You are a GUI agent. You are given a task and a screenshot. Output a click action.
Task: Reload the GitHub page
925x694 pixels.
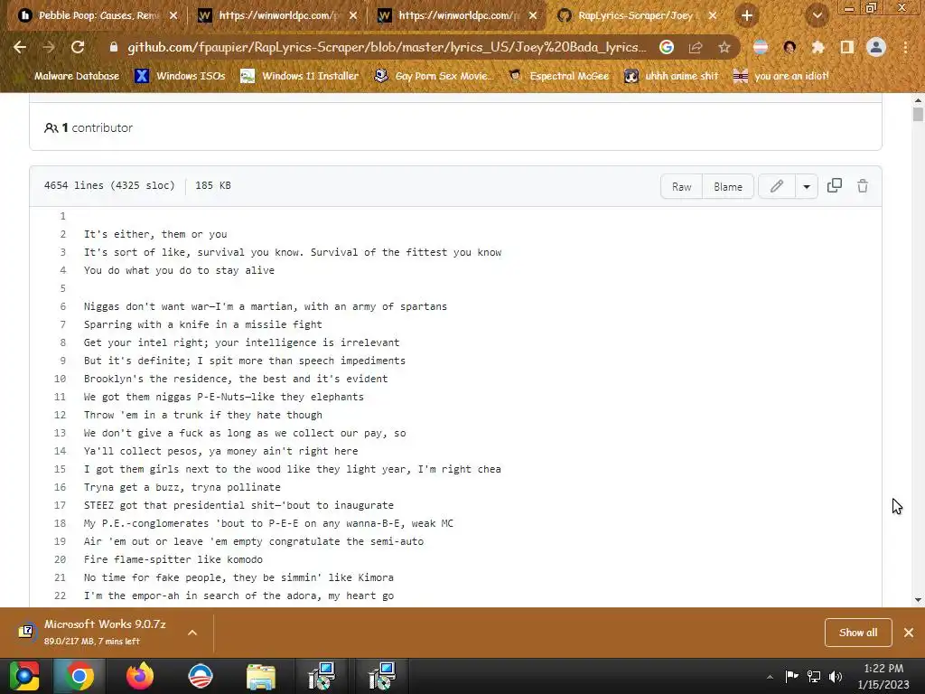tap(78, 47)
